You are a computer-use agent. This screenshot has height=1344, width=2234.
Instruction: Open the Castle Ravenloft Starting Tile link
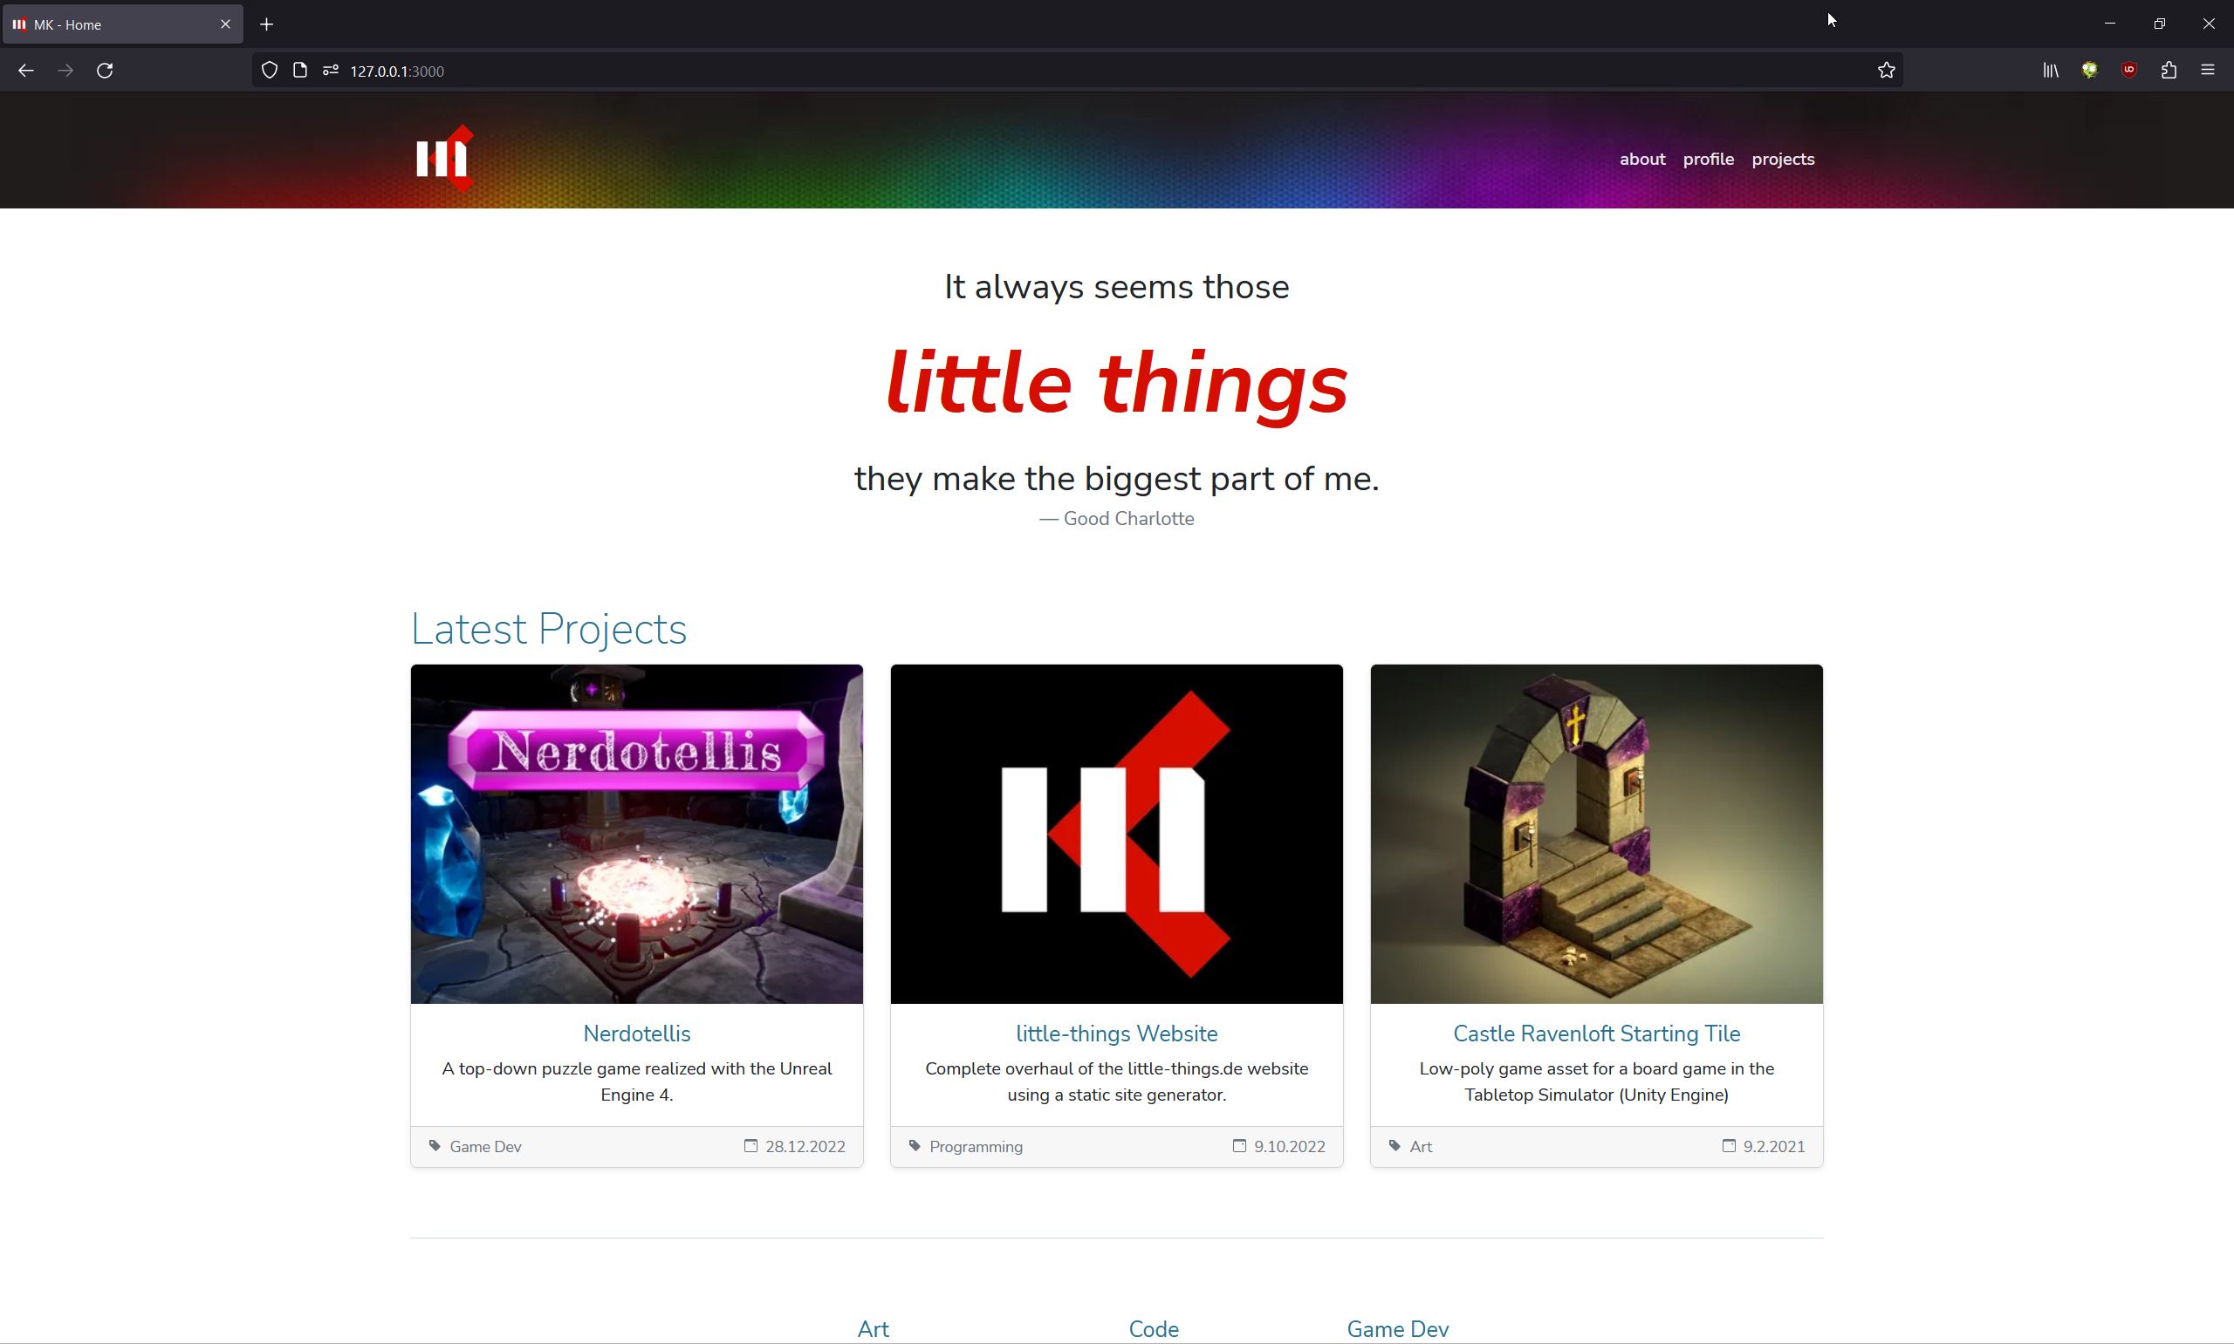(1596, 1034)
